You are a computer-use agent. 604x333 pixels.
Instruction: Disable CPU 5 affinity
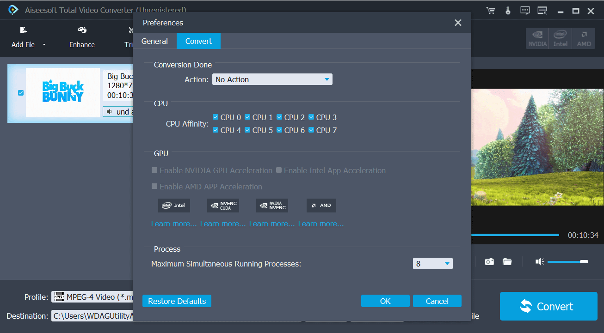tap(247, 130)
